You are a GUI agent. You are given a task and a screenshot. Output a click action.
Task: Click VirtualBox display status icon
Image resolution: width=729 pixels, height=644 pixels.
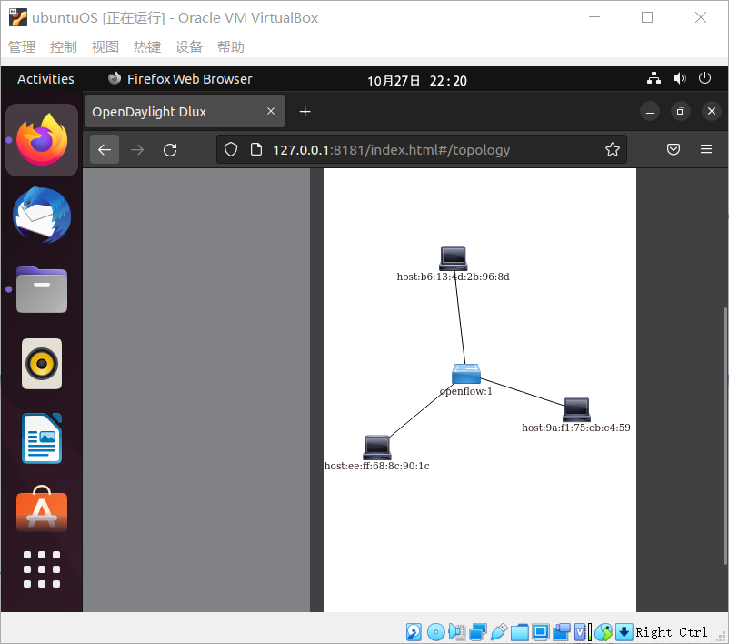tap(541, 632)
